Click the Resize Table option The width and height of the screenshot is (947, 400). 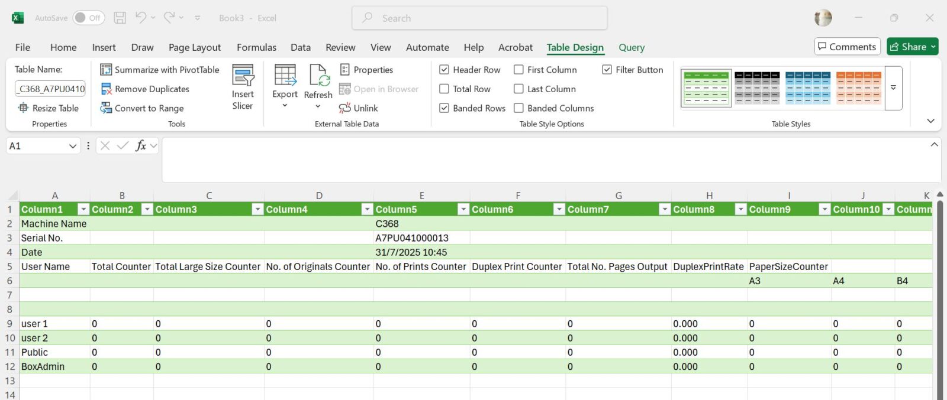coord(49,108)
